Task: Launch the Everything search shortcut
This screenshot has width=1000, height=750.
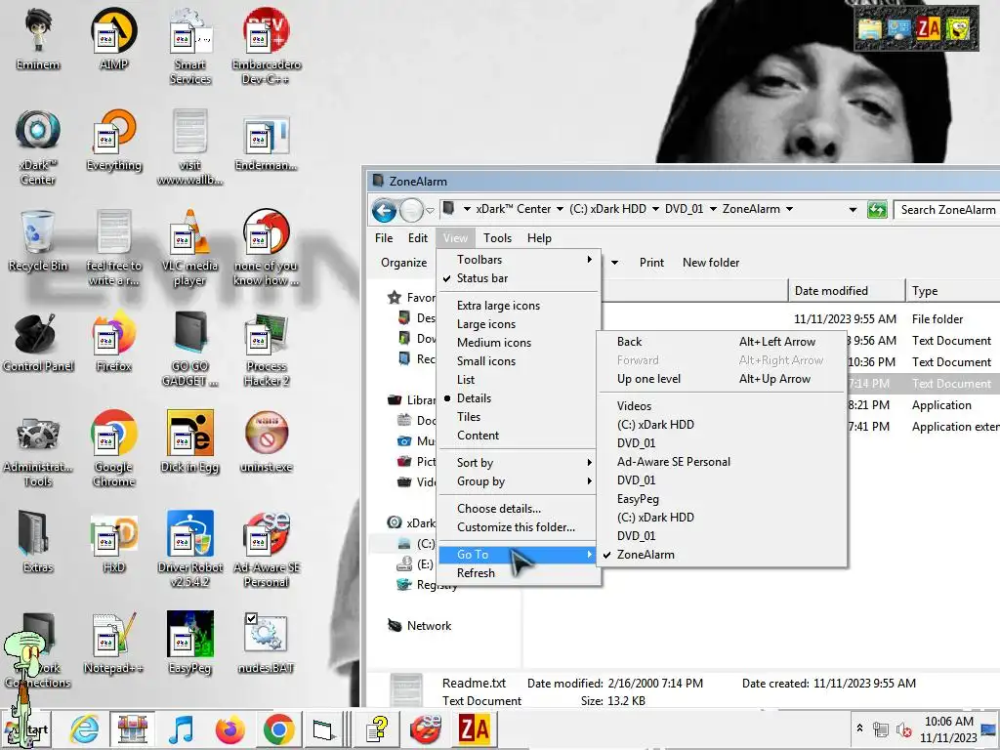Action: (113, 141)
